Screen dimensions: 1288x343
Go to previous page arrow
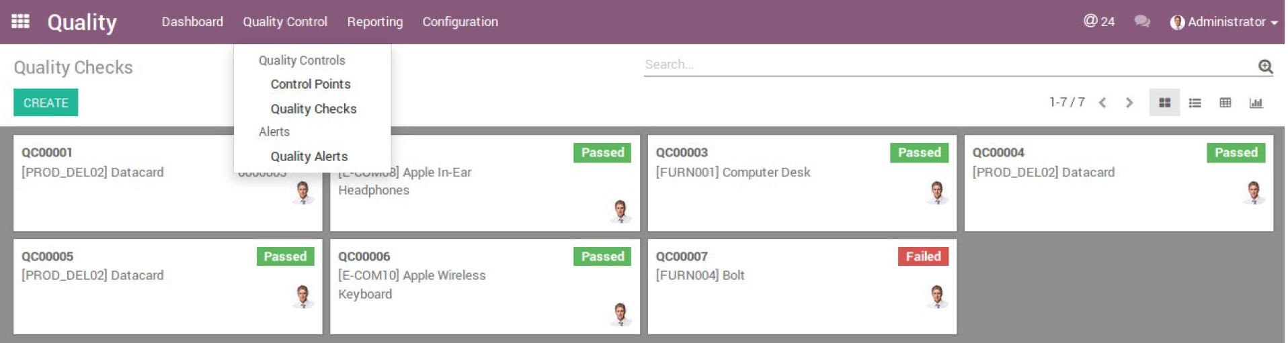click(1102, 103)
